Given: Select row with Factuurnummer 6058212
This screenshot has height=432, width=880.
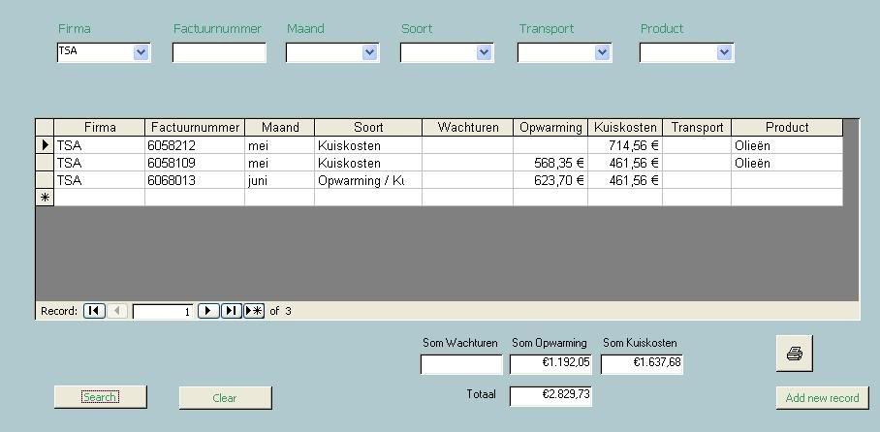Looking at the screenshot, I should pos(45,145).
